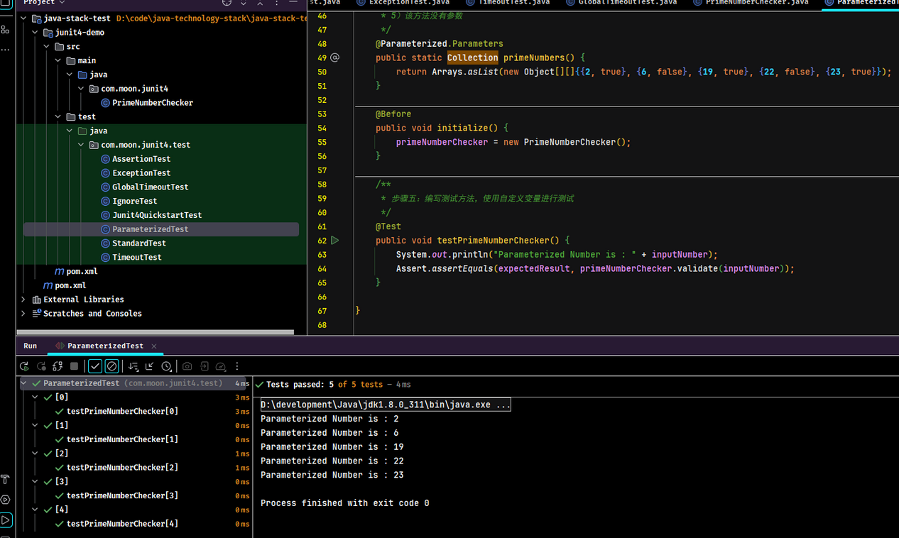Close the ParameterizedTest run tab

click(154, 346)
